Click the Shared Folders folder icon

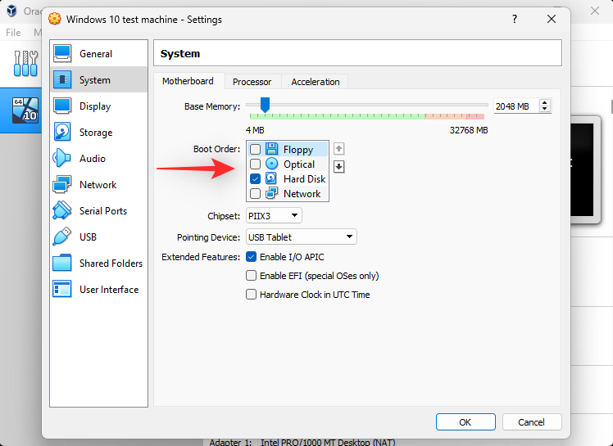point(62,263)
